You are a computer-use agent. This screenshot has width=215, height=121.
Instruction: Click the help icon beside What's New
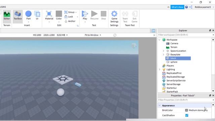tap(186, 7)
